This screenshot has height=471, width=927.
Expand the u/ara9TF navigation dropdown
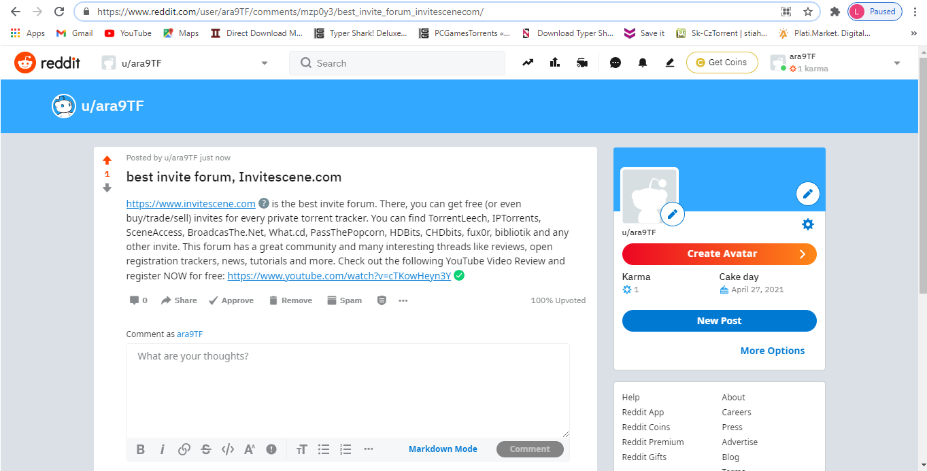265,63
